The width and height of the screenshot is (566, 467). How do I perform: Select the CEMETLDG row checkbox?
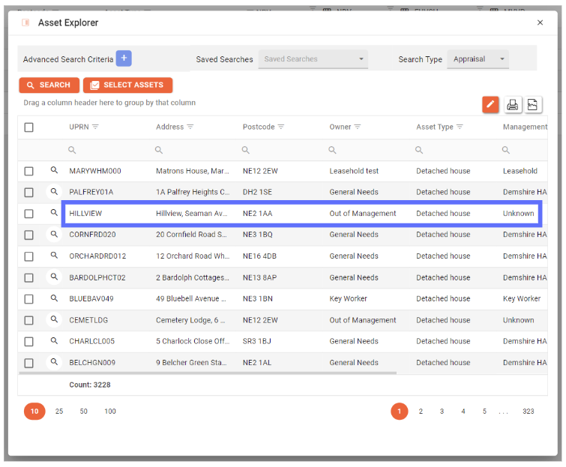point(28,320)
